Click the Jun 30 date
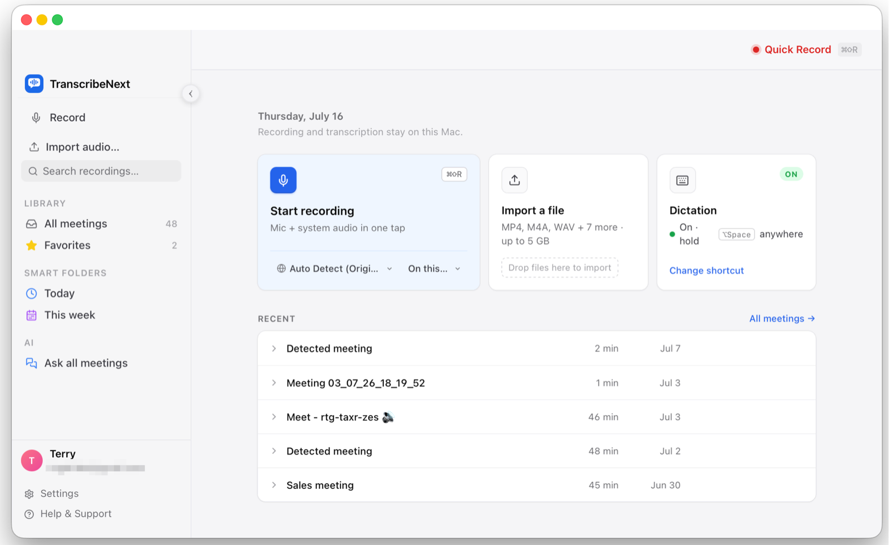 (x=666, y=485)
